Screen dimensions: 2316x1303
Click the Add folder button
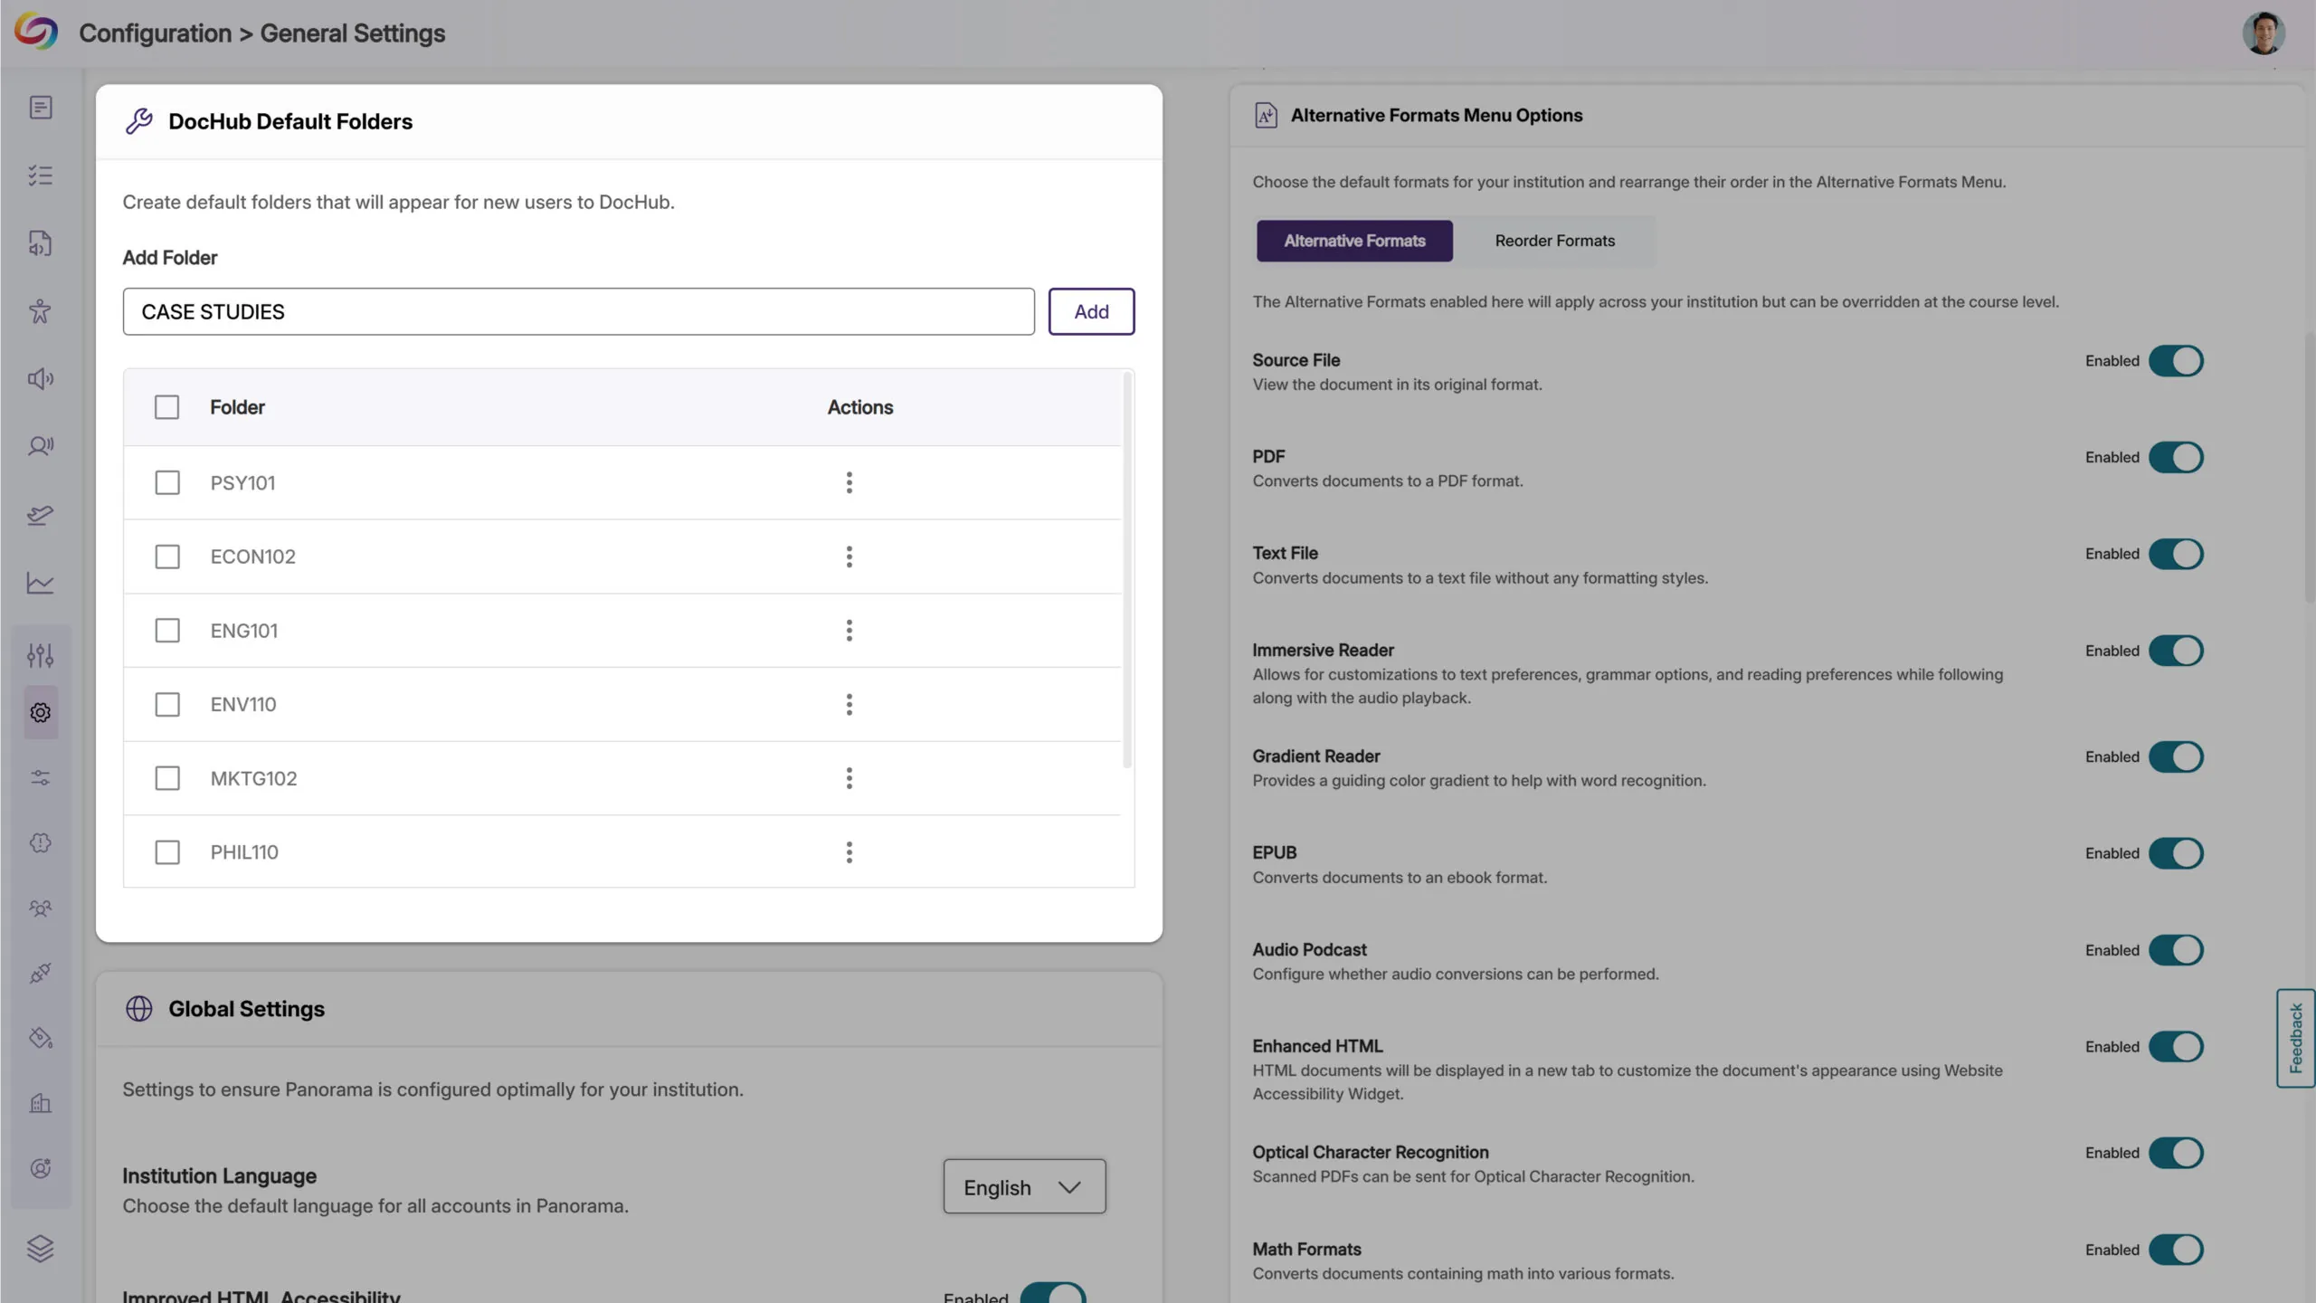(1091, 311)
